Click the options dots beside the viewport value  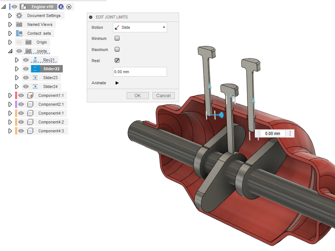click(290, 133)
